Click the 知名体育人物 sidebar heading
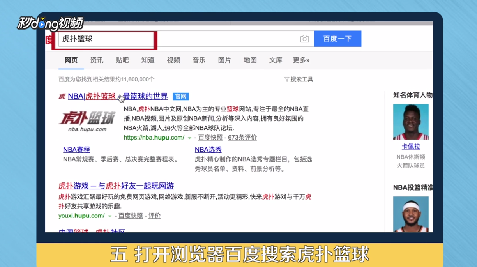This screenshot has height=267, width=477. coord(413,95)
